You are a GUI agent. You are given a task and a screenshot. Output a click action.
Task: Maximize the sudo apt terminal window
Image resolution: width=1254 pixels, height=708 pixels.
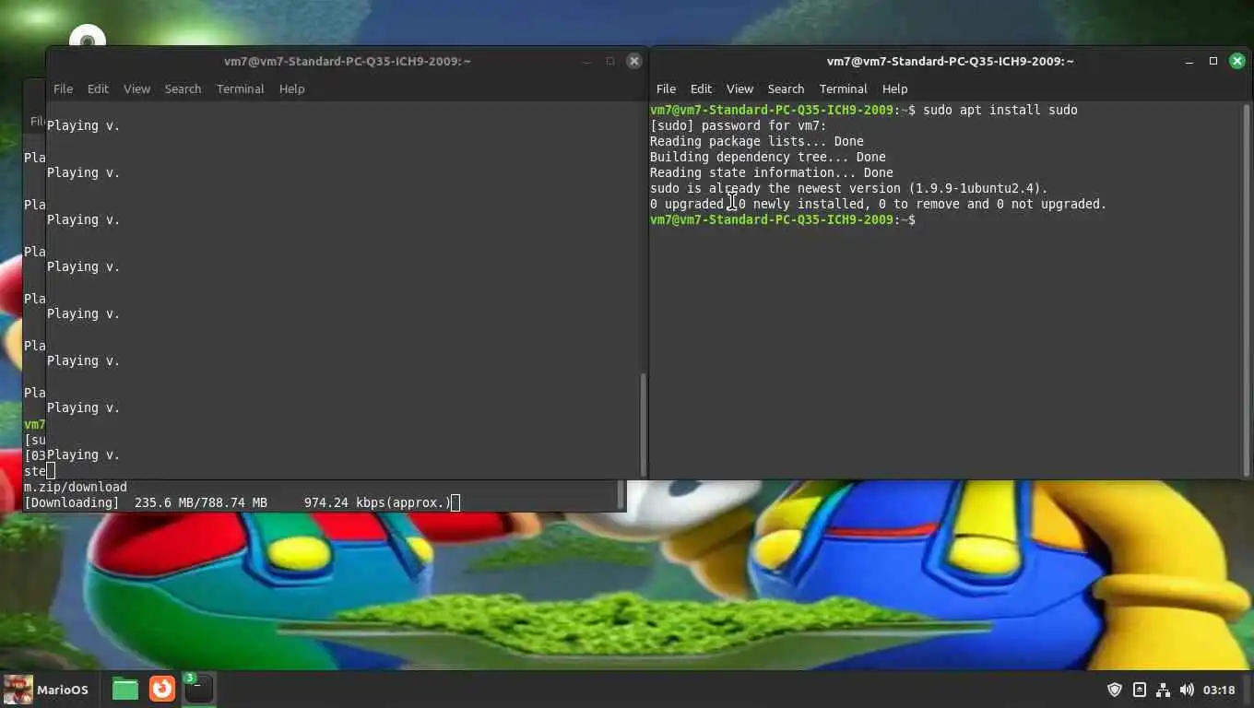(x=1213, y=61)
